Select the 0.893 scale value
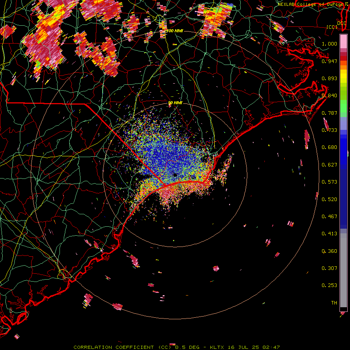 click(x=329, y=78)
